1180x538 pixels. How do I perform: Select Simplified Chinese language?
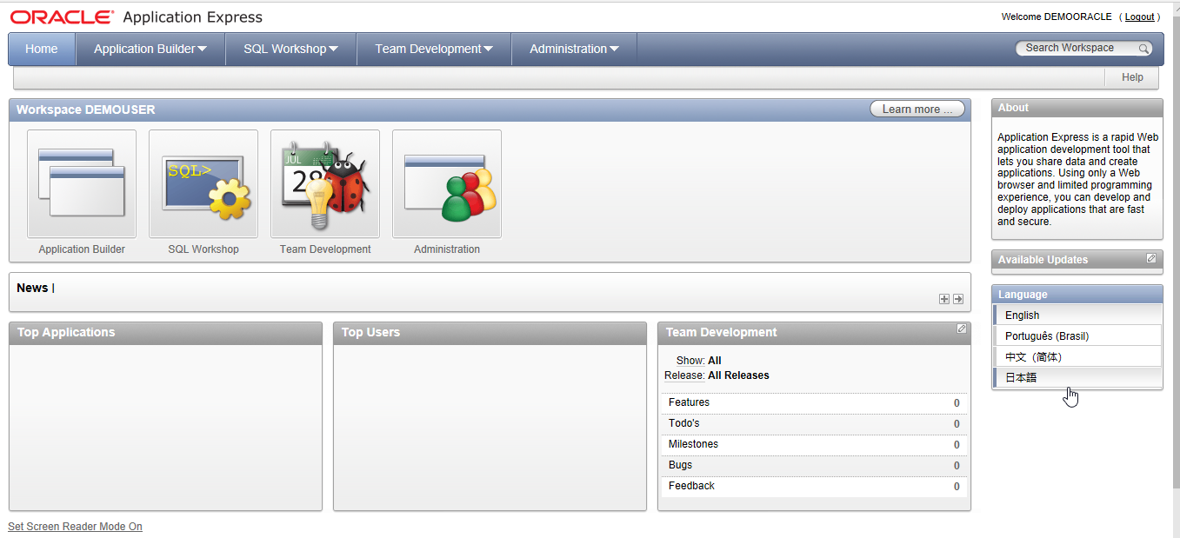[x=1077, y=356]
